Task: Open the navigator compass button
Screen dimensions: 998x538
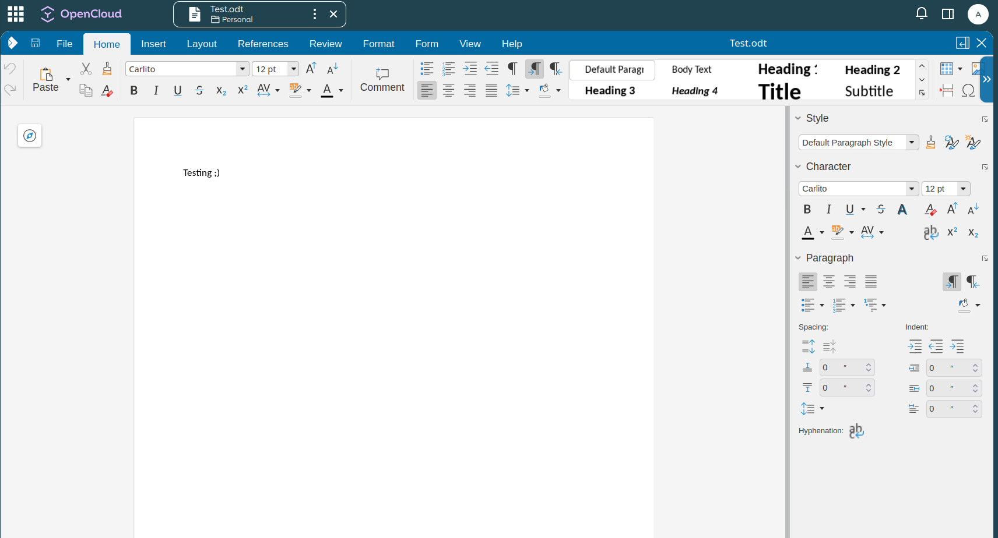Action: pos(30,136)
